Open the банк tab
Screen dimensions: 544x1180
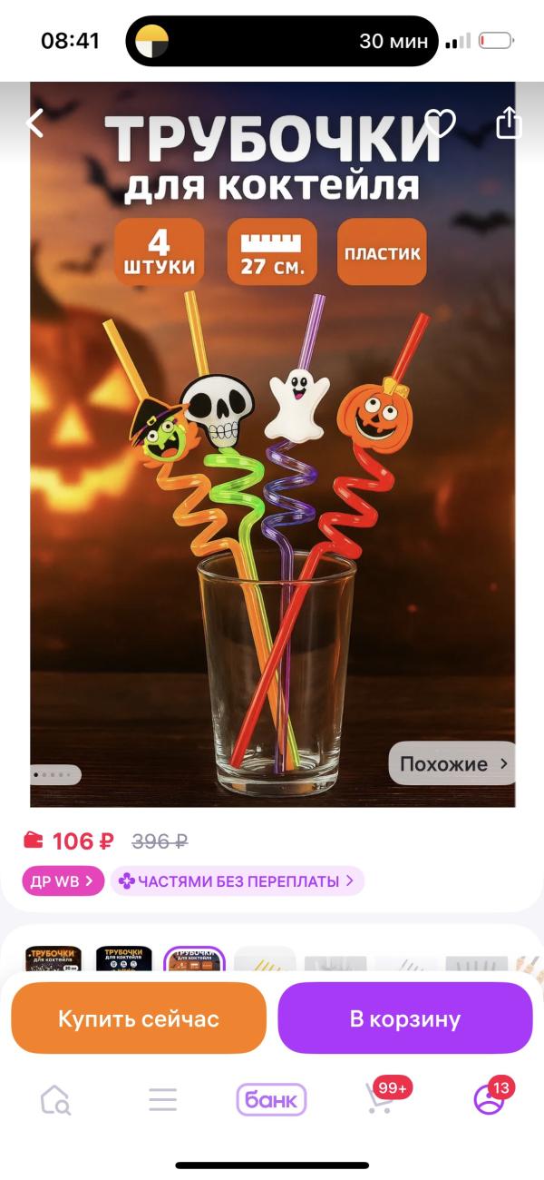272,1100
